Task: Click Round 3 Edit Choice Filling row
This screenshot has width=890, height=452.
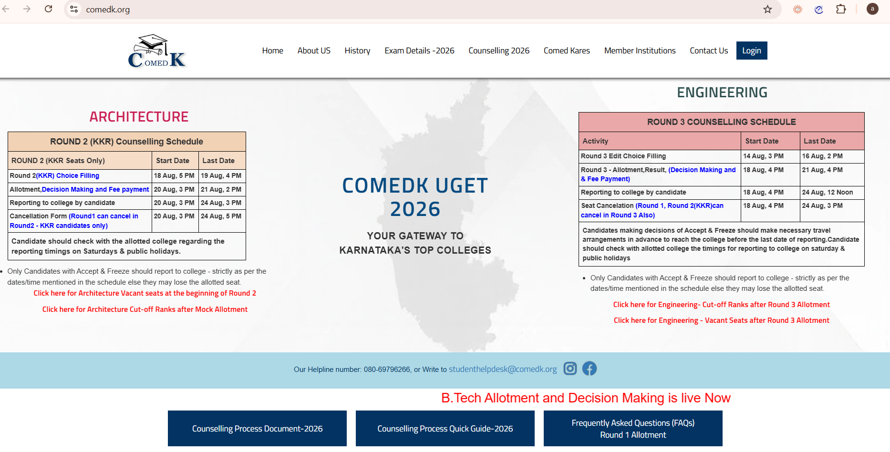Action: 721,156
